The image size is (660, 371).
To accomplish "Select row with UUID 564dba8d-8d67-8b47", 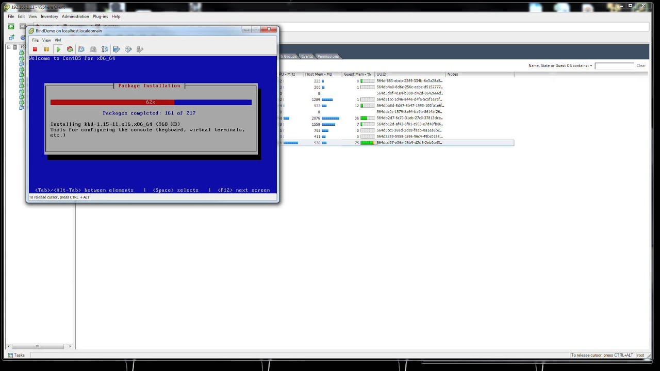I will pos(409,106).
